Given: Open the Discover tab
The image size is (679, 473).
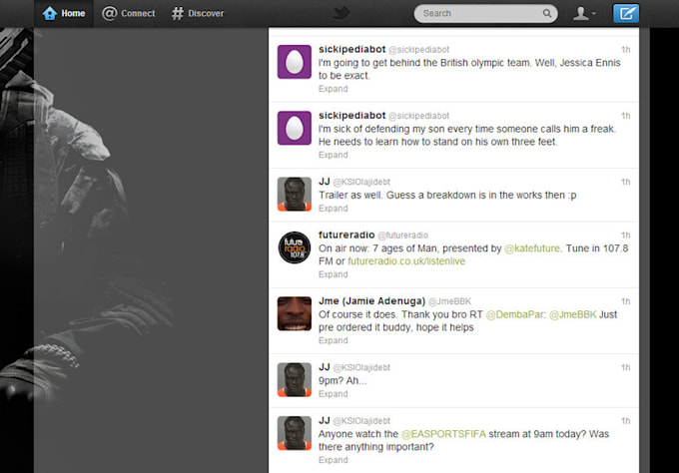Looking at the screenshot, I should 198,13.
